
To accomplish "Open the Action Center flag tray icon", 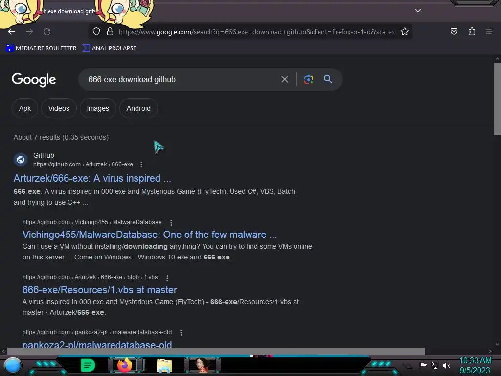I will (x=423, y=365).
